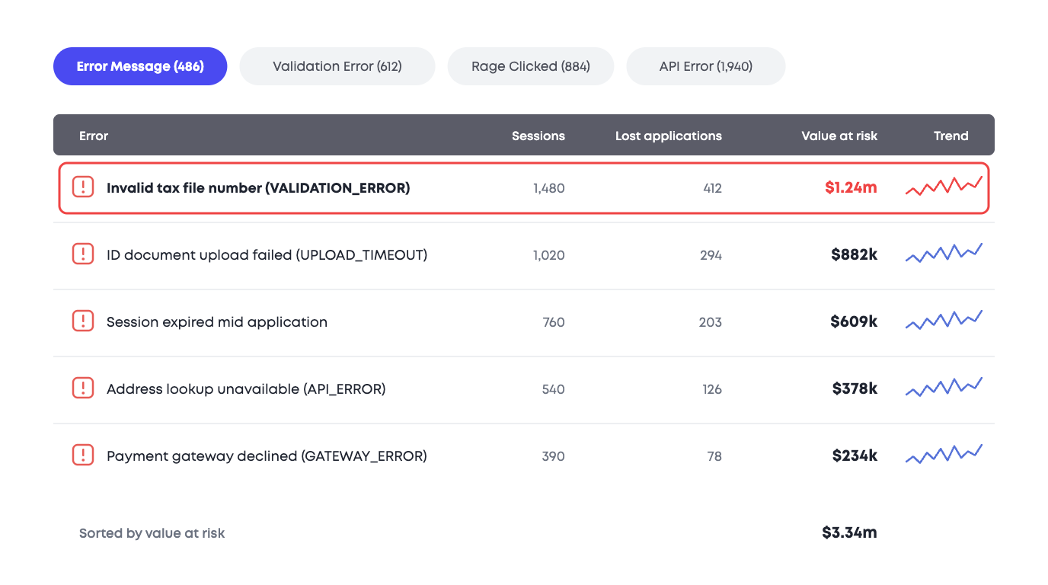Sort by Value at risk header
The height and width of the screenshot is (585, 1048).
tap(839, 136)
